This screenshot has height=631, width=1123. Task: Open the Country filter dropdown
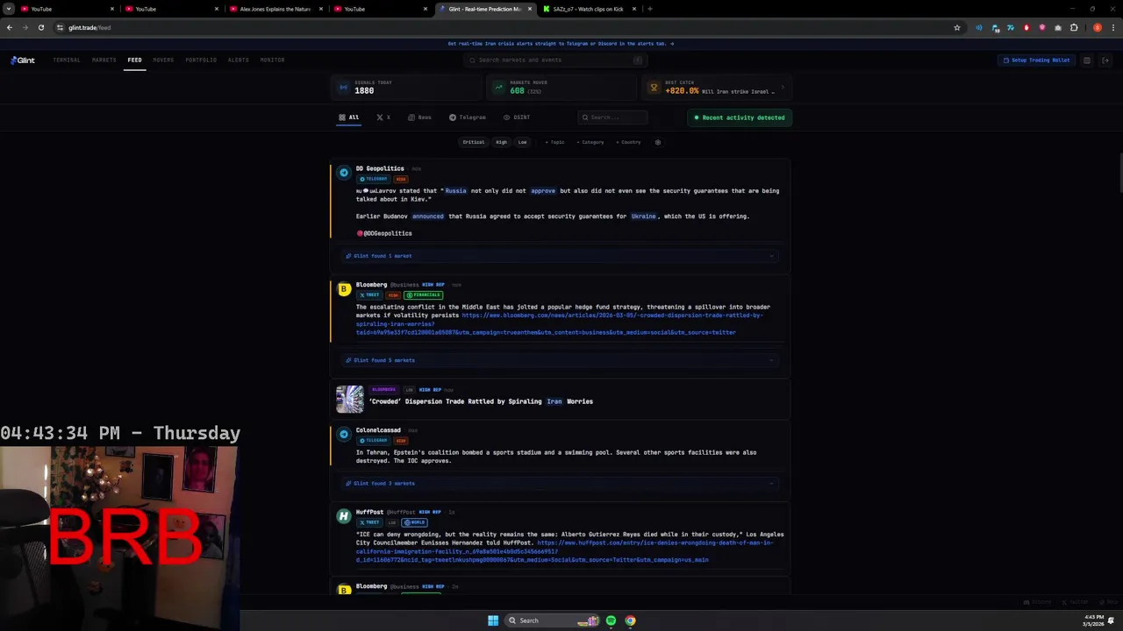[x=628, y=142]
